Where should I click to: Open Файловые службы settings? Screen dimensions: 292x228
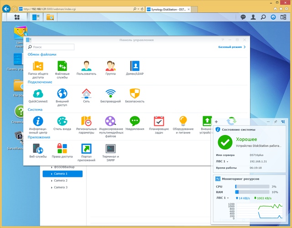(x=62, y=70)
